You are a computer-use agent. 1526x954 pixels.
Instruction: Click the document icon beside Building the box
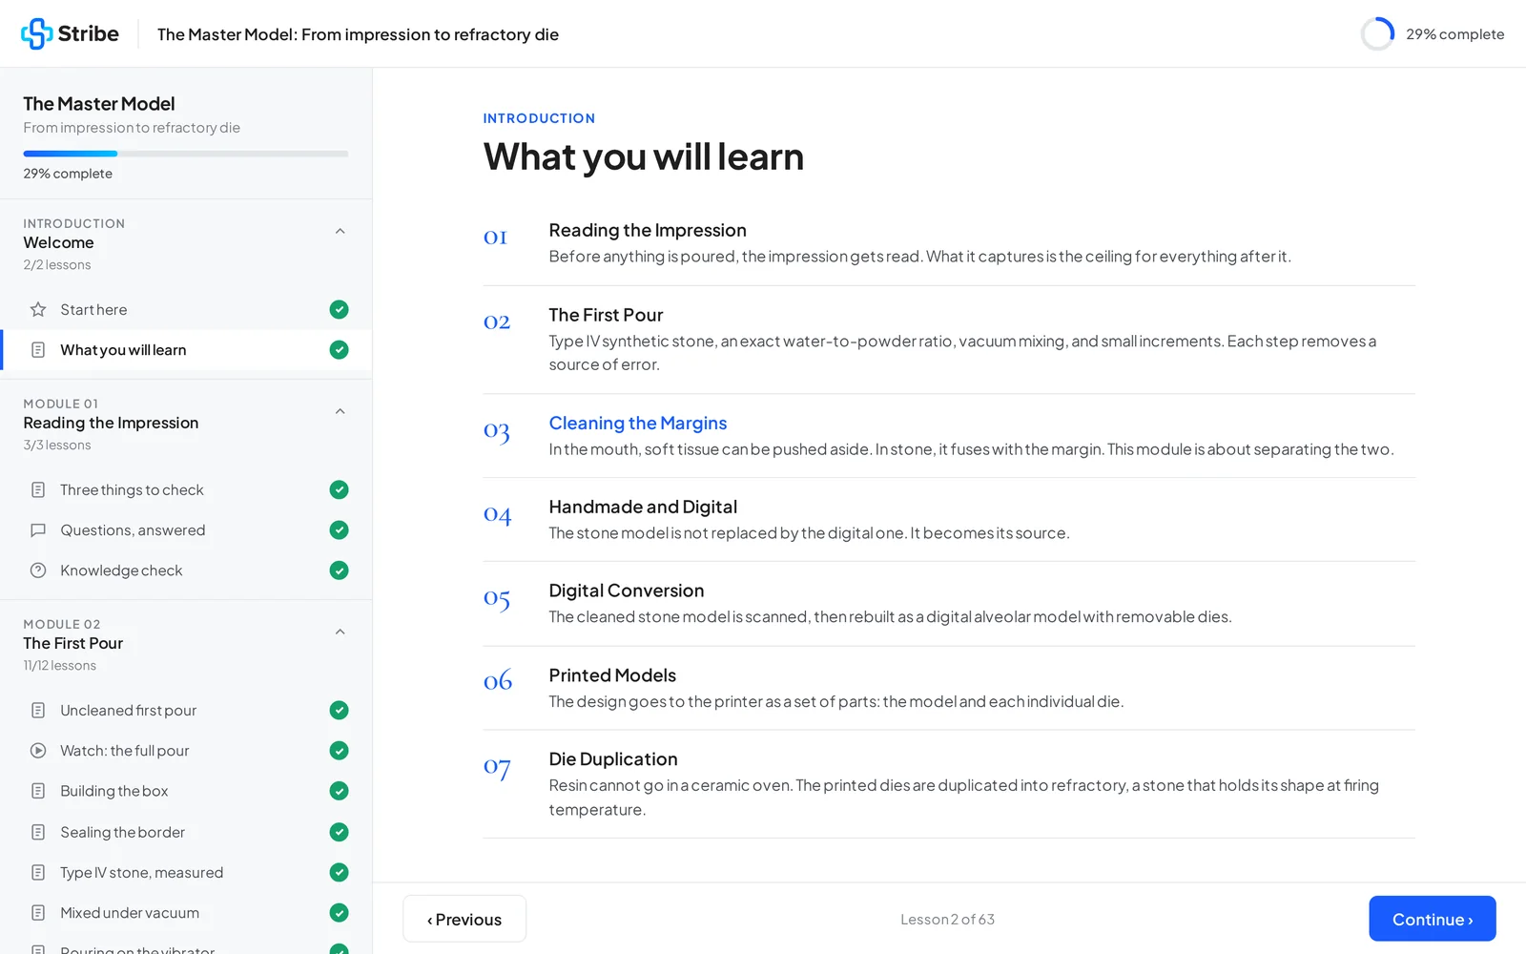pyautogui.click(x=38, y=791)
